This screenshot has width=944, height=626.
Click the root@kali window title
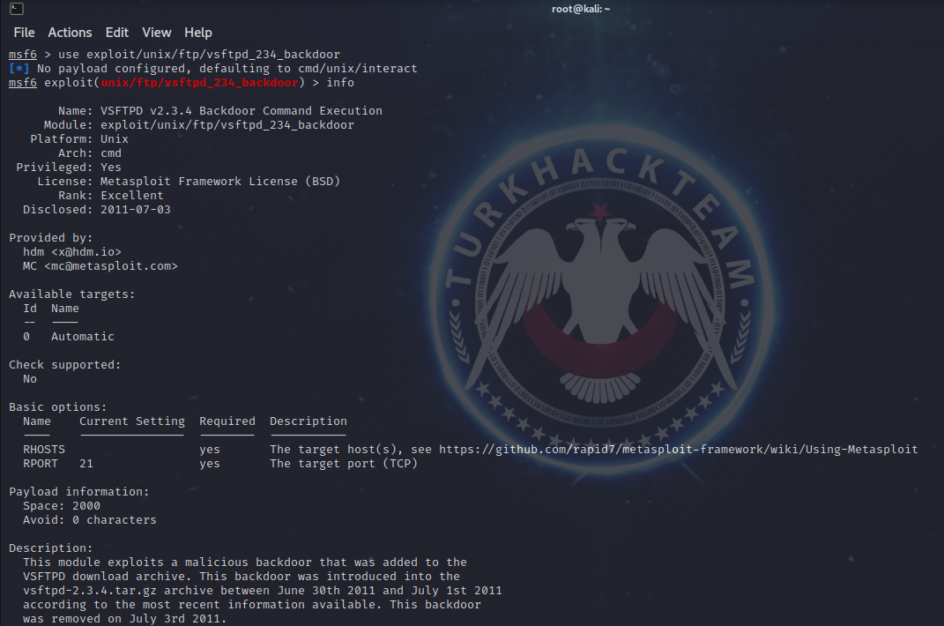[x=581, y=9]
